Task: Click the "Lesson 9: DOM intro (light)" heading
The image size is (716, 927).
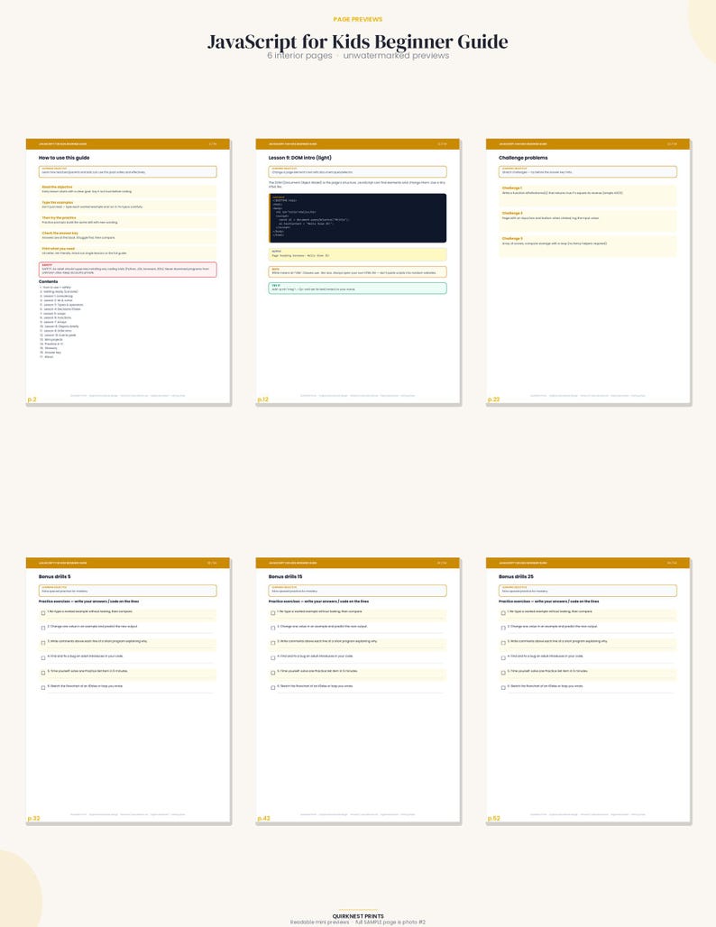Action: [x=299, y=158]
